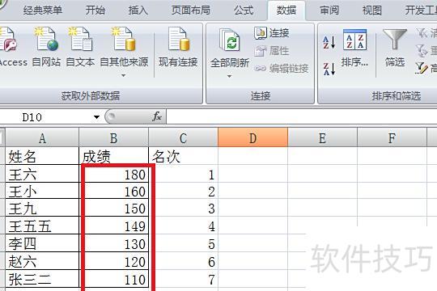437x291 pixels.
Task: Select cell containing 王五五
Action: tap(42, 226)
